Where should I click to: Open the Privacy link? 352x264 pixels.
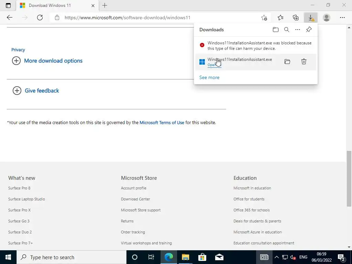pyautogui.click(x=18, y=50)
